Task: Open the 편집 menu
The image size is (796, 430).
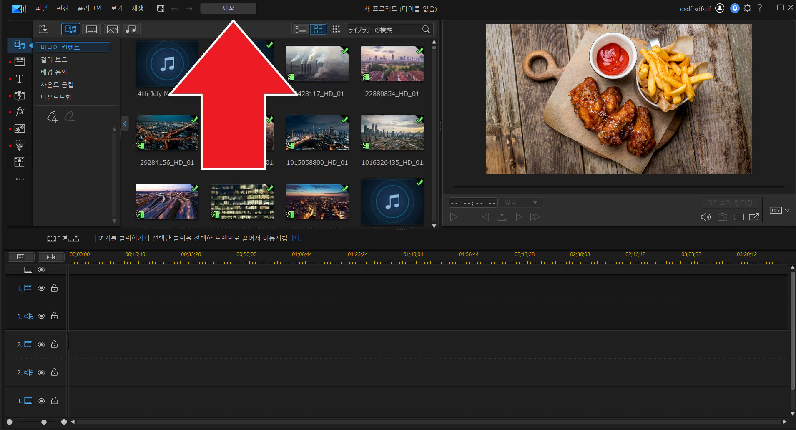Action: [63, 8]
